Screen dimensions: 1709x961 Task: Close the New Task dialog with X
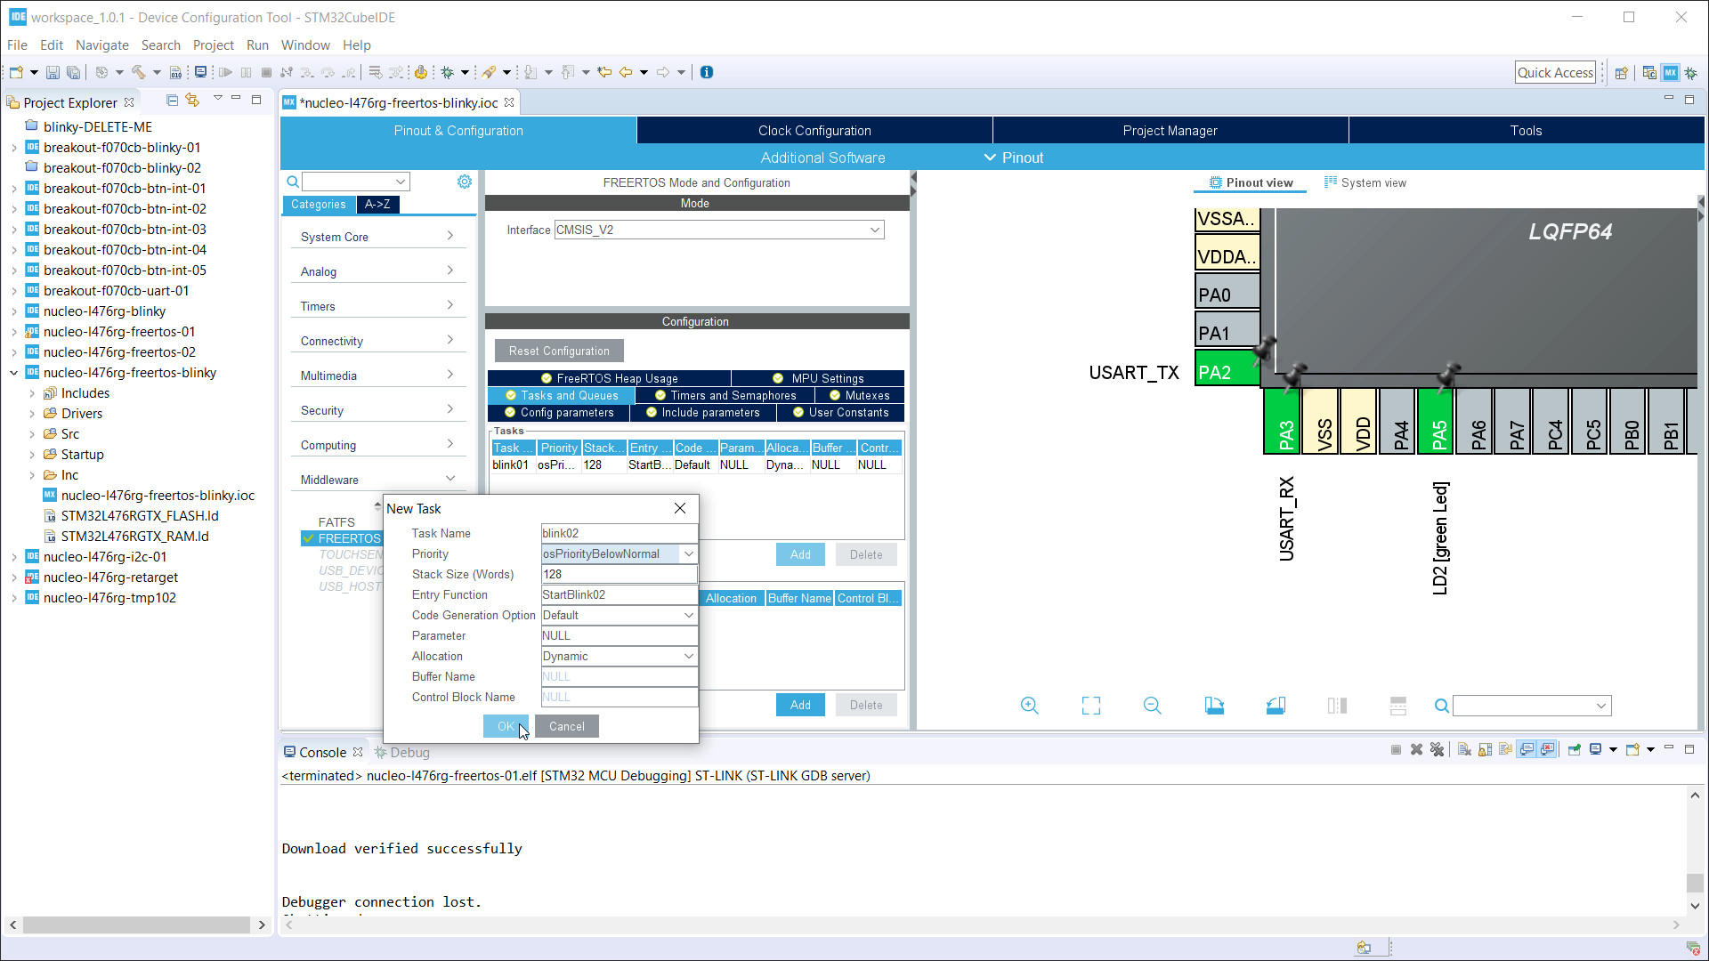click(x=680, y=508)
